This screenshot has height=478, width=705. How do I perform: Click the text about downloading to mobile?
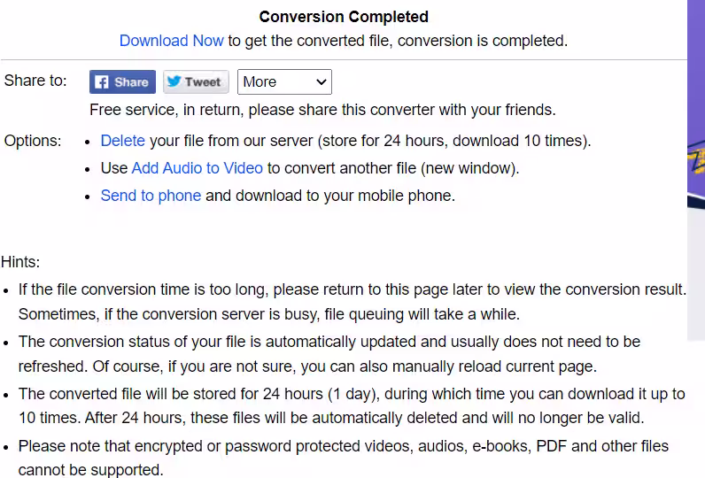click(x=330, y=196)
